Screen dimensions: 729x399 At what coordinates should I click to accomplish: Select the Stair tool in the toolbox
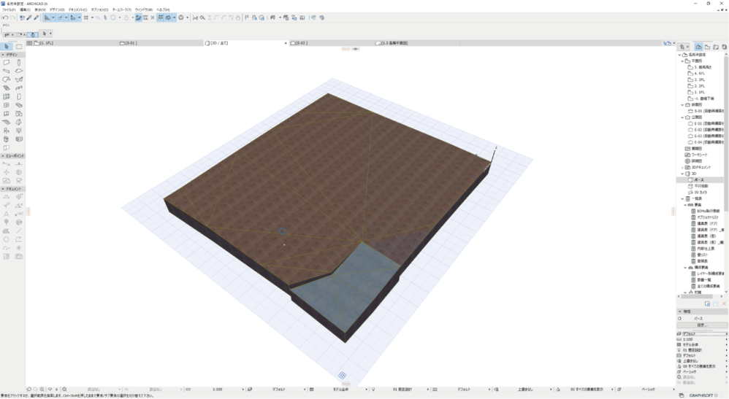click(7, 88)
